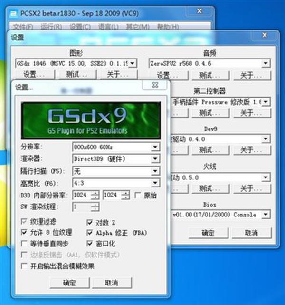Toggle the 边缘反锯齿 (AA1) checkbox
The height and width of the screenshot is (305, 285).
pyautogui.click(x=24, y=255)
